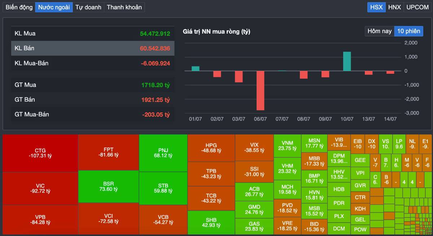Switch exchange to UPCOM
The height and width of the screenshot is (236, 433).
click(x=417, y=7)
